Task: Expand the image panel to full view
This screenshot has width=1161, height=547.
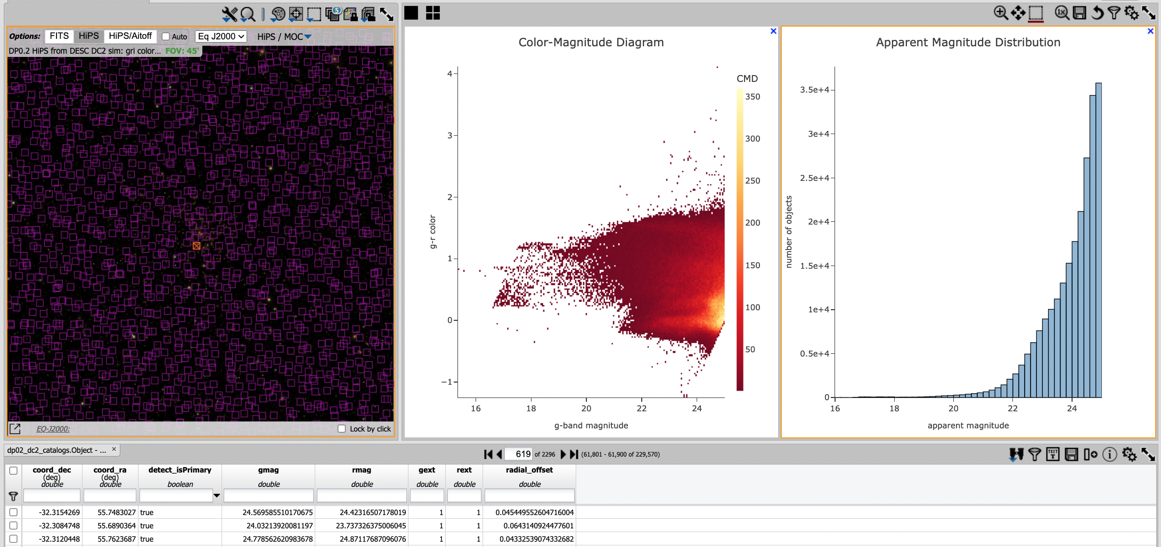Action: coord(387,14)
